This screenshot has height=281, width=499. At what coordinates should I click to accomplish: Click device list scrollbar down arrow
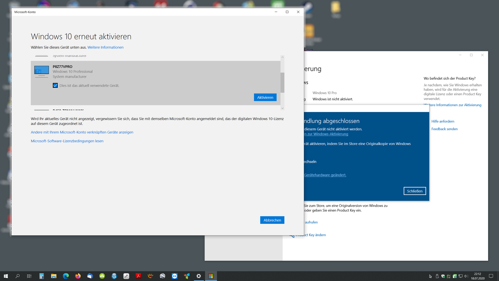tap(282, 108)
